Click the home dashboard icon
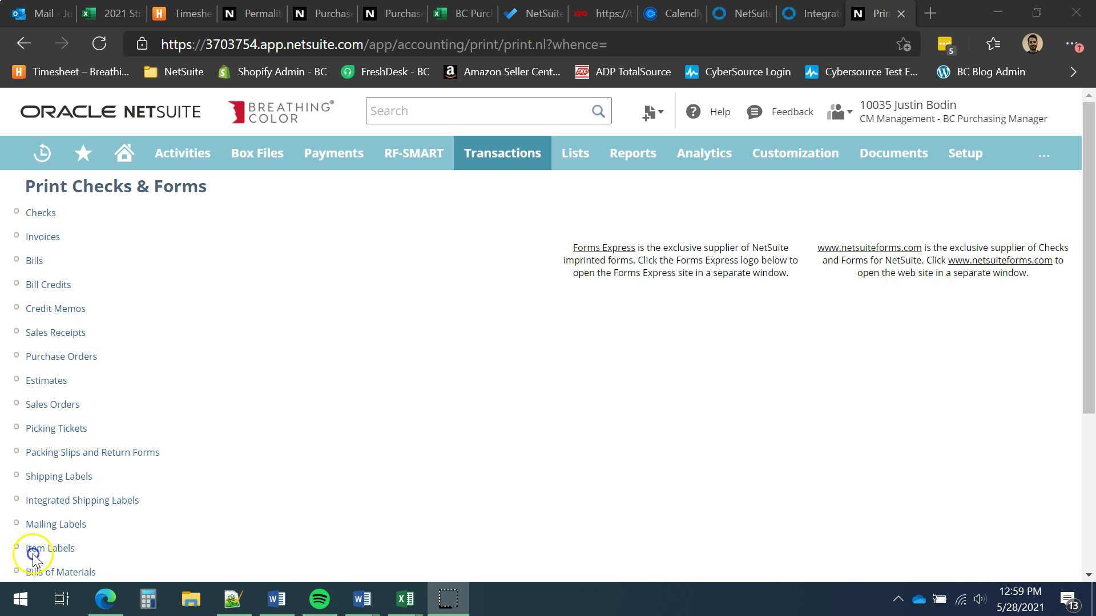This screenshot has height=616, width=1096. point(124,153)
